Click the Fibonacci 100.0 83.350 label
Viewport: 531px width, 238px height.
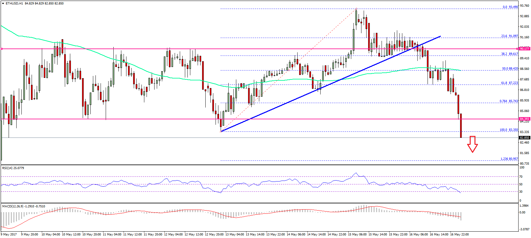point(509,130)
